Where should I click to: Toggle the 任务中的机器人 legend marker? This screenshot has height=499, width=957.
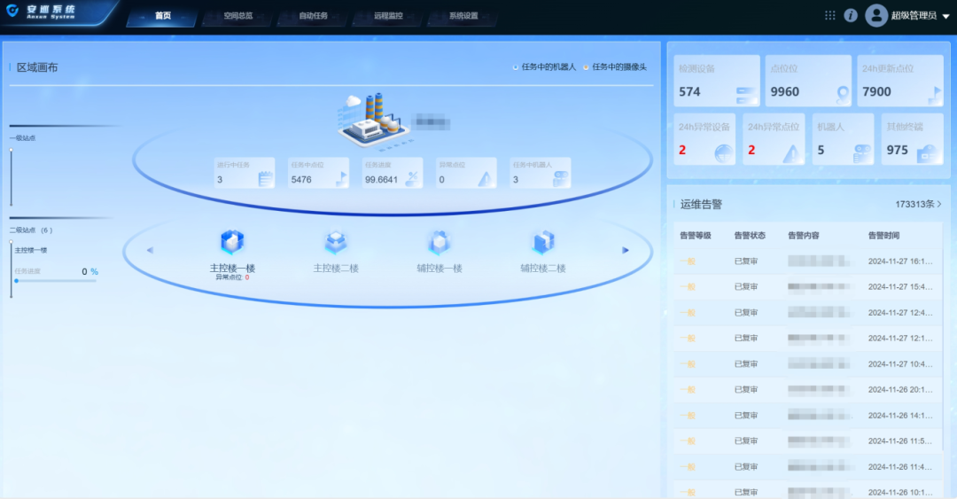[516, 67]
